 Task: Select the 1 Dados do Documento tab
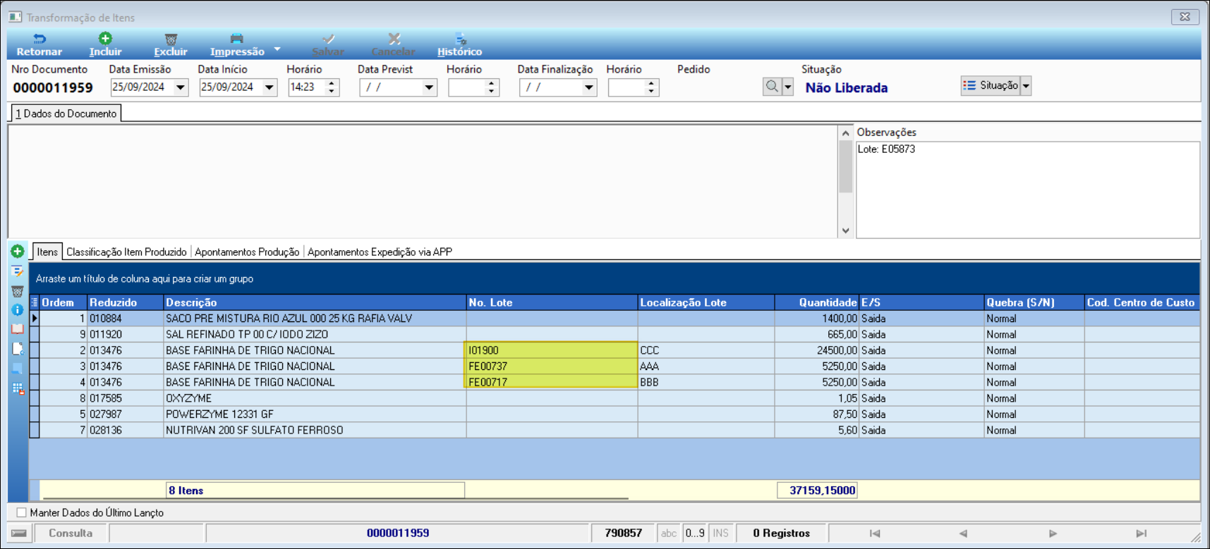click(66, 113)
